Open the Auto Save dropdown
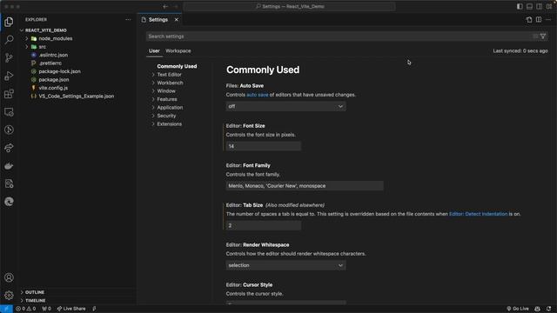This screenshot has width=557, height=313. pos(285,106)
